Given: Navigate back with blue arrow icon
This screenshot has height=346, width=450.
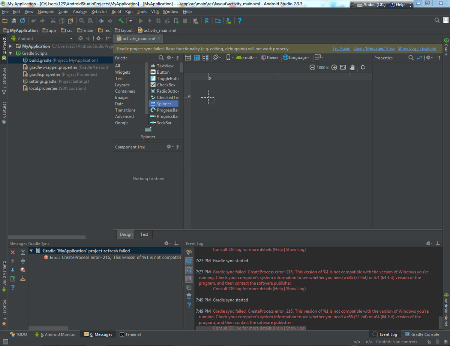Looking at the screenshot, I should [x=101, y=21].
